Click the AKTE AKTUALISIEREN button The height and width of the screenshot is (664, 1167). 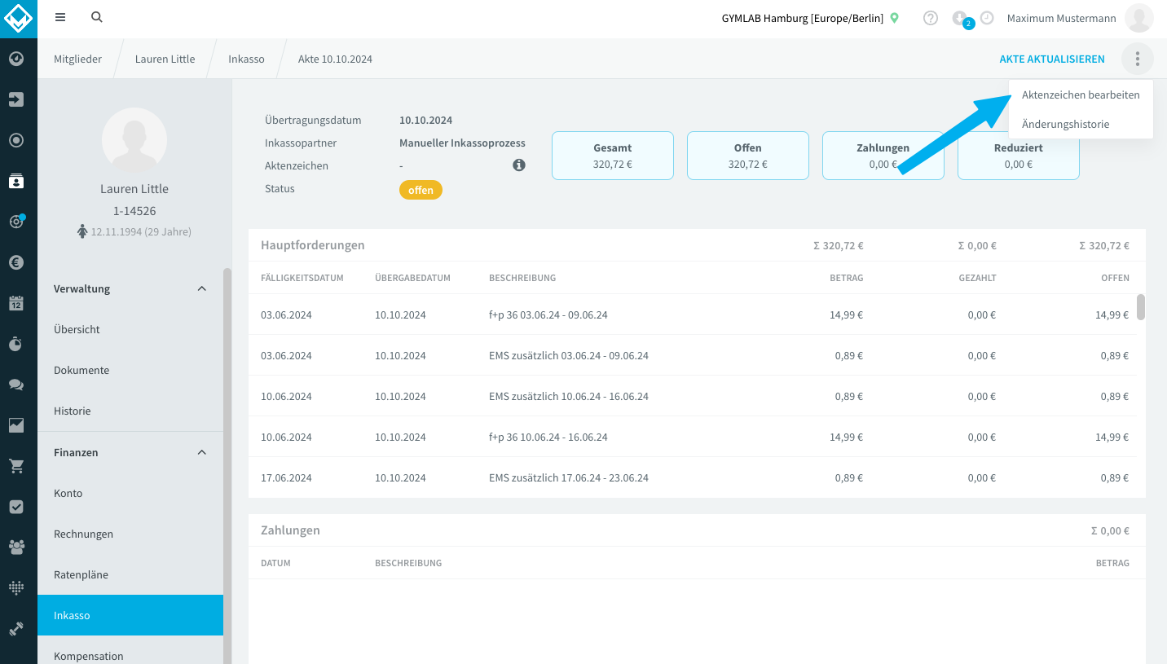click(1052, 59)
